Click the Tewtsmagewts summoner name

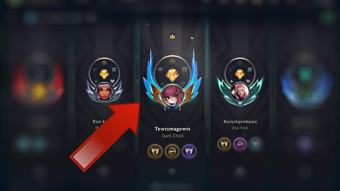pyautogui.click(x=173, y=129)
